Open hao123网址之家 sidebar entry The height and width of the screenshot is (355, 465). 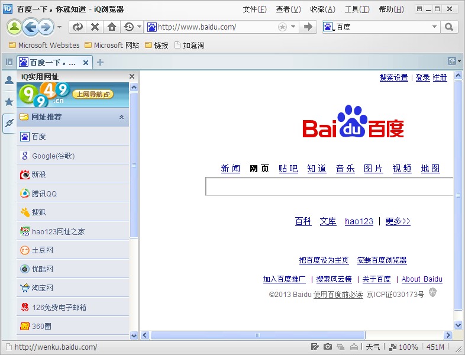pyautogui.click(x=73, y=231)
